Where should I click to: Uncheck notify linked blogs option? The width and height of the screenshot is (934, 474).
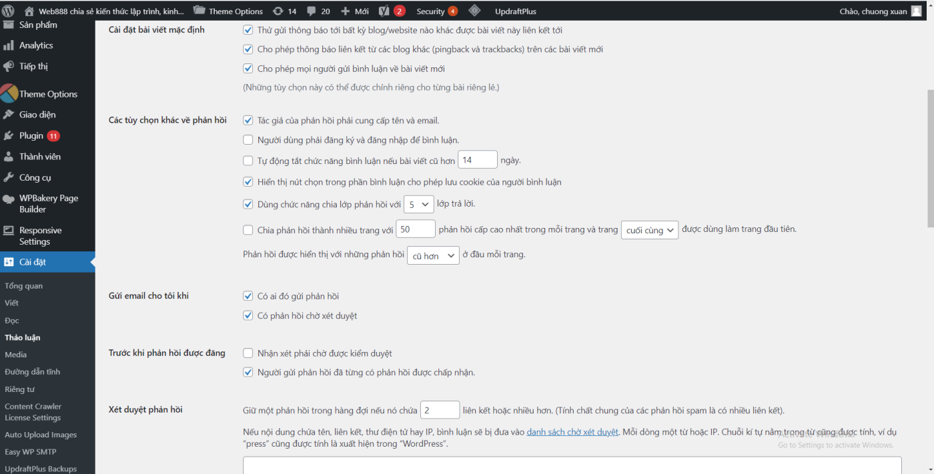(248, 30)
